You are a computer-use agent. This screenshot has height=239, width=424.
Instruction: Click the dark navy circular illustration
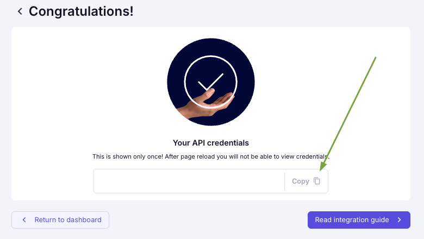coord(211,82)
